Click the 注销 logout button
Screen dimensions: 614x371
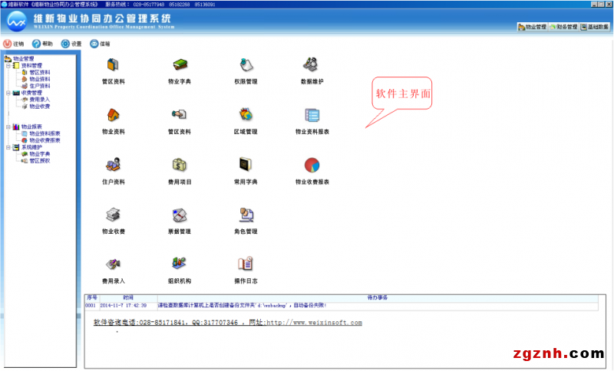[x=14, y=44]
